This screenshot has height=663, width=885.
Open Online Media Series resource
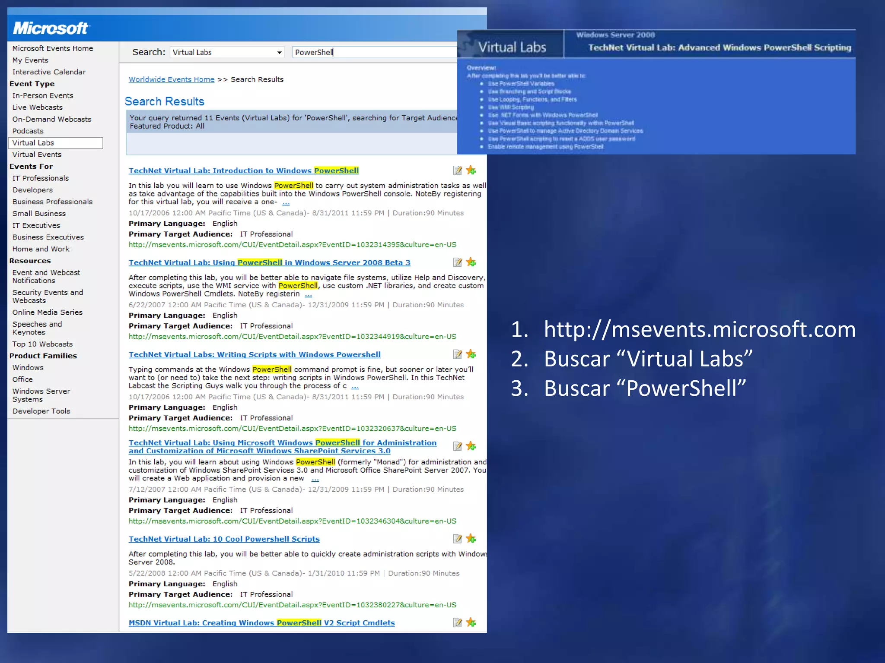(x=48, y=312)
